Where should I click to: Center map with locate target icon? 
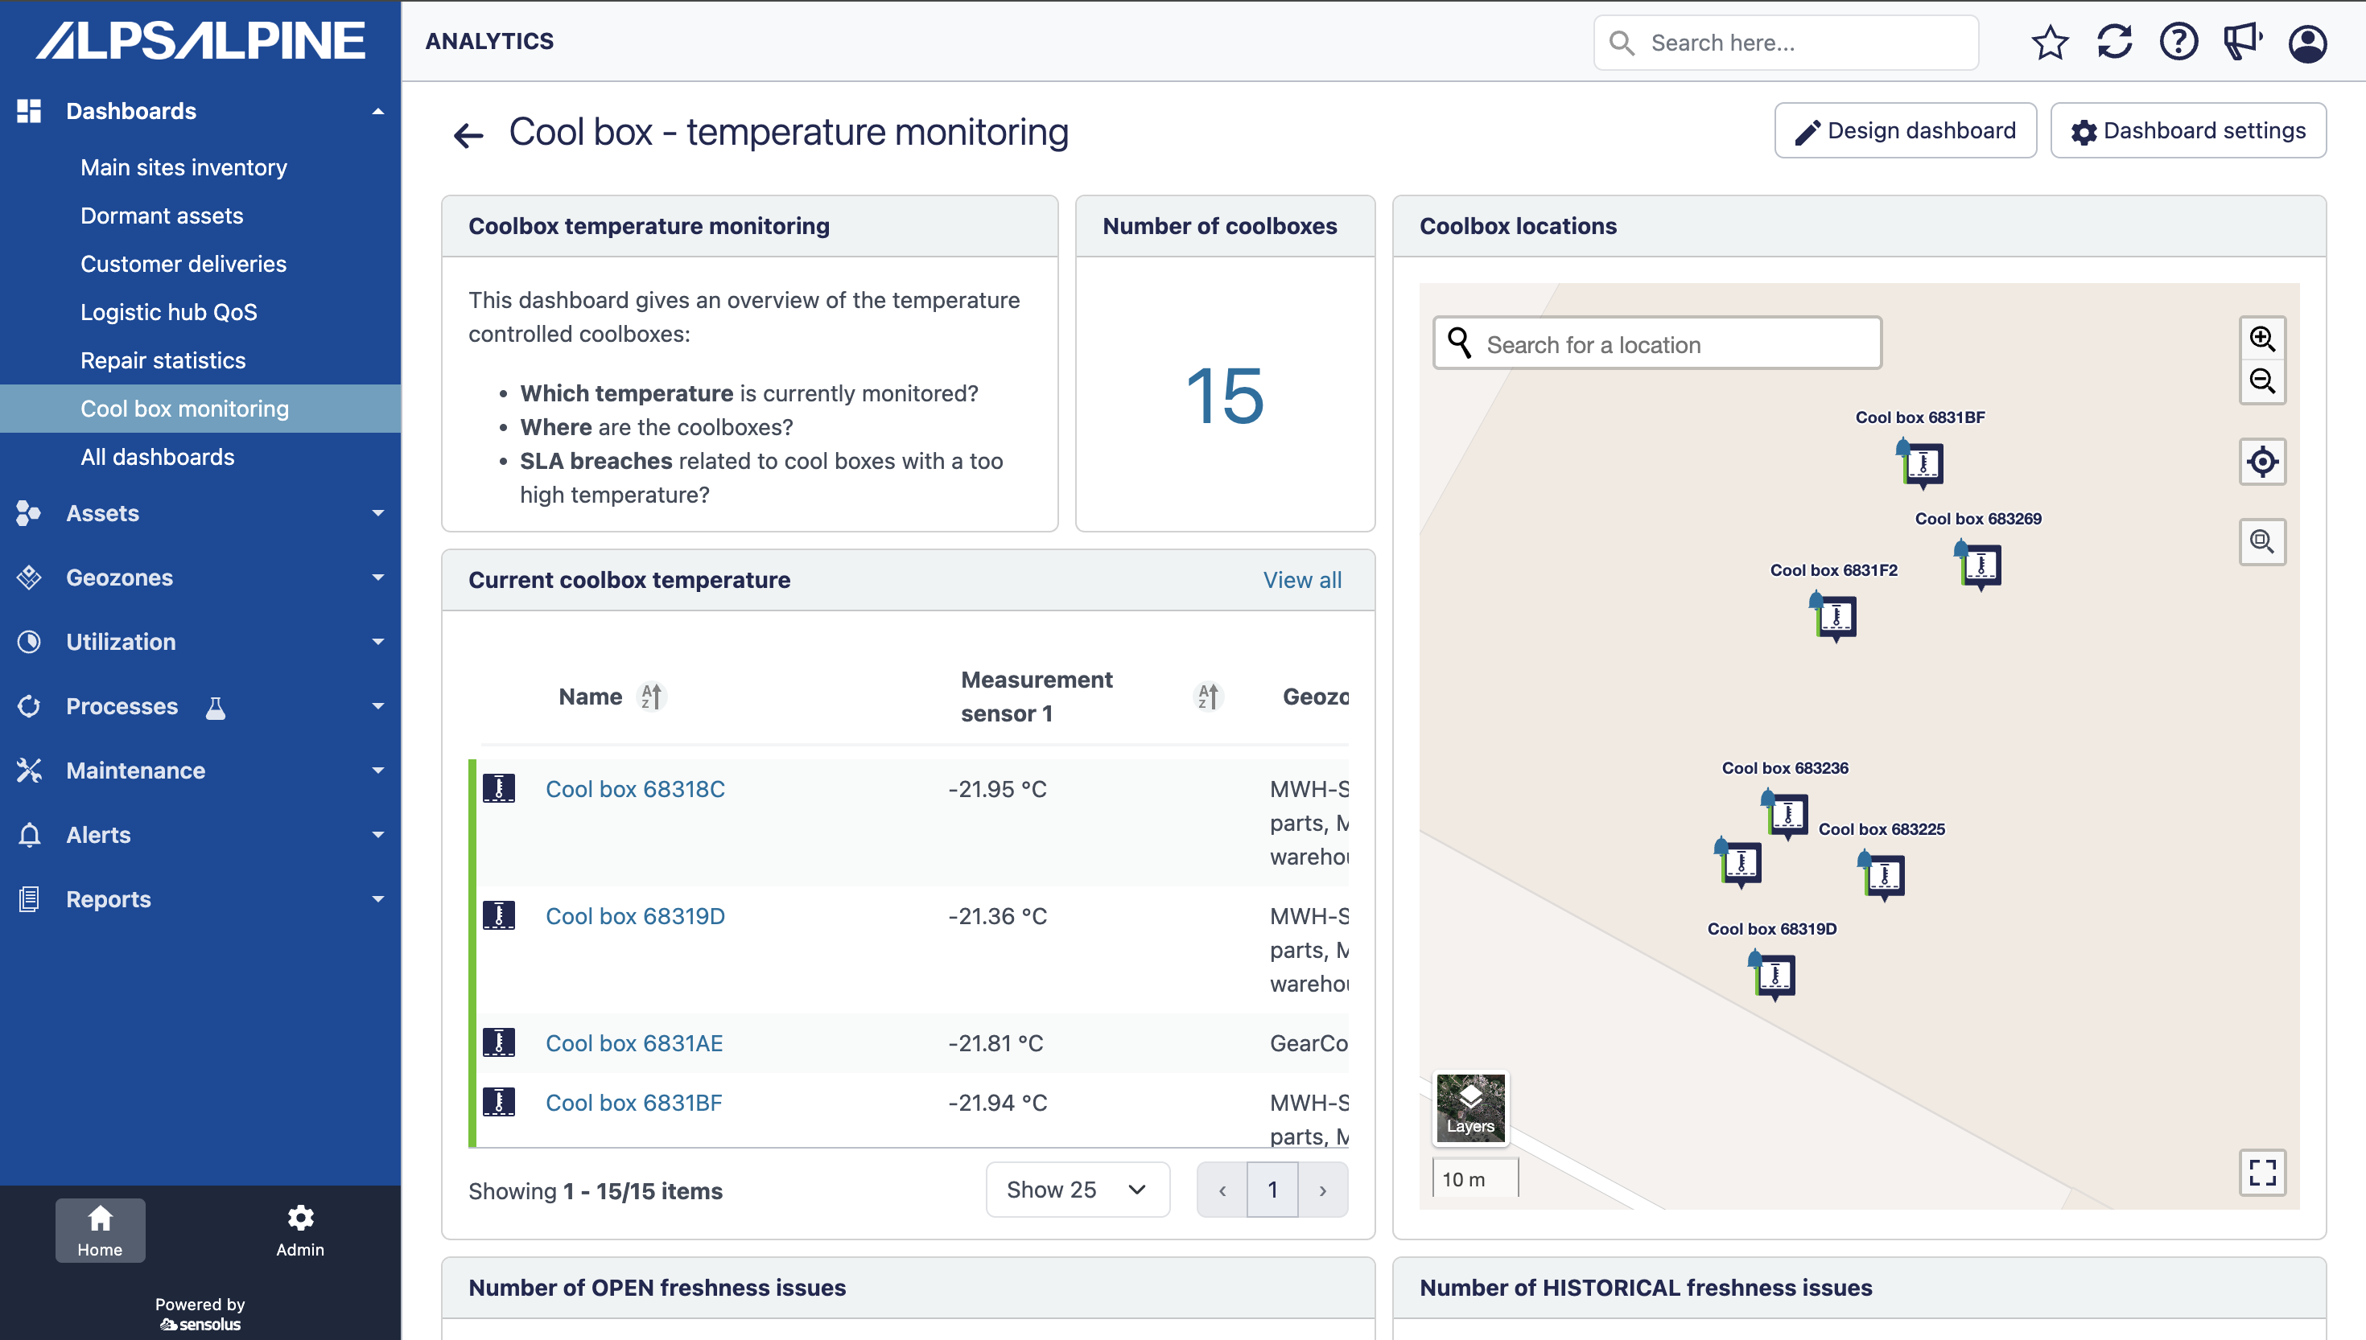[2262, 462]
